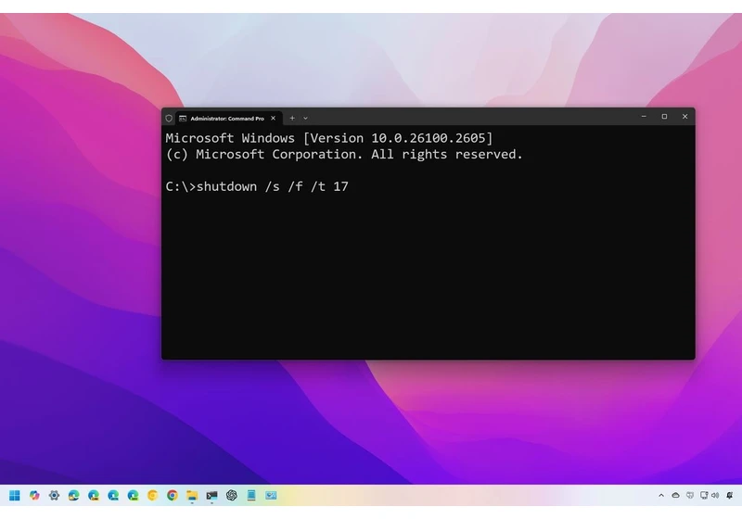
Task: Launch Google Chrome from taskbar
Action: (x=173, y=495)
